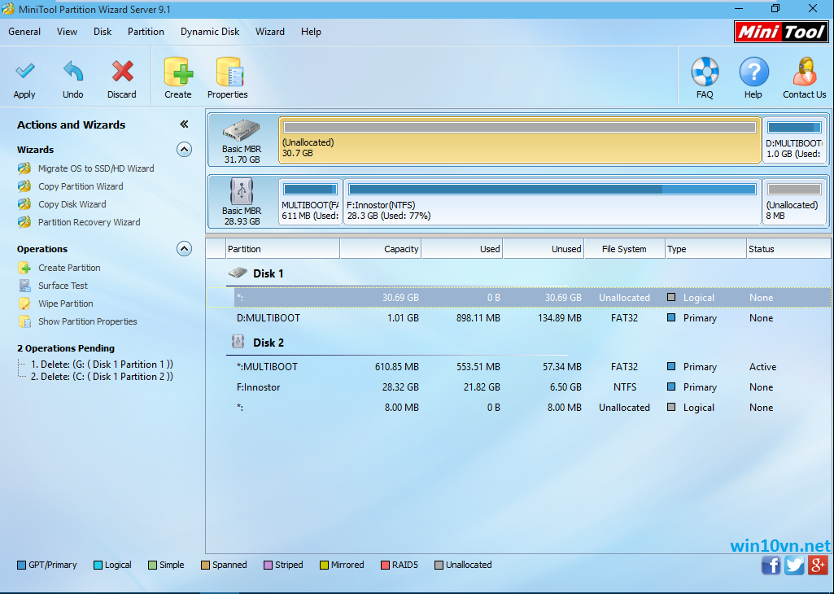
Task: Click the Disk 1 icon in partition list
Action: click(238, 273)
